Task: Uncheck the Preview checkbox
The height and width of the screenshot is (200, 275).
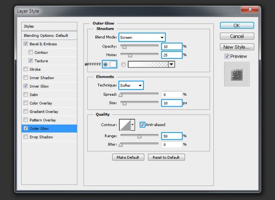Action: tap(227, 56)
